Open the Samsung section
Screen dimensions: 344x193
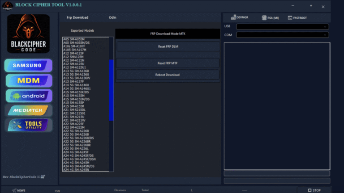coord(28,65)
